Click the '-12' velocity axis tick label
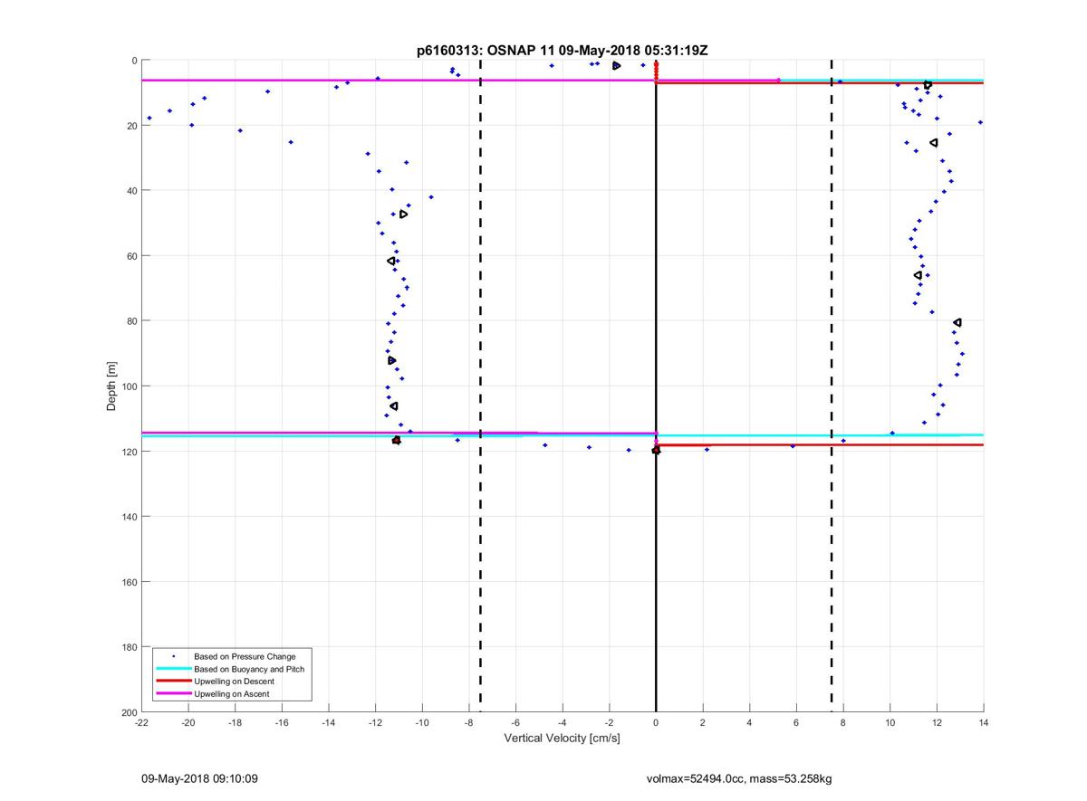The height and width of the screenshot is (801, 1087). (x=376, y=722)
